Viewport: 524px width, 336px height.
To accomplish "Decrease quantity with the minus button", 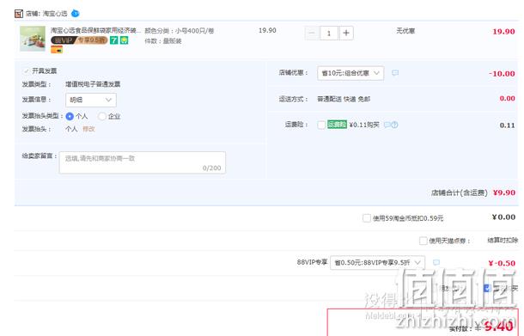I will click(312, 34).
